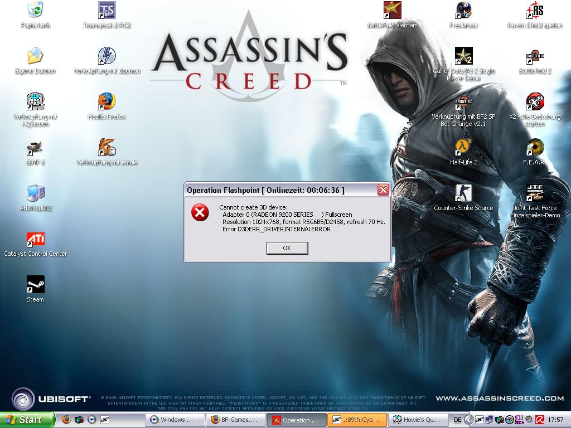Viewport: 571px width, 428px height.
Task: Click the X-Fire quick launch icon
Action: [104, 419]
